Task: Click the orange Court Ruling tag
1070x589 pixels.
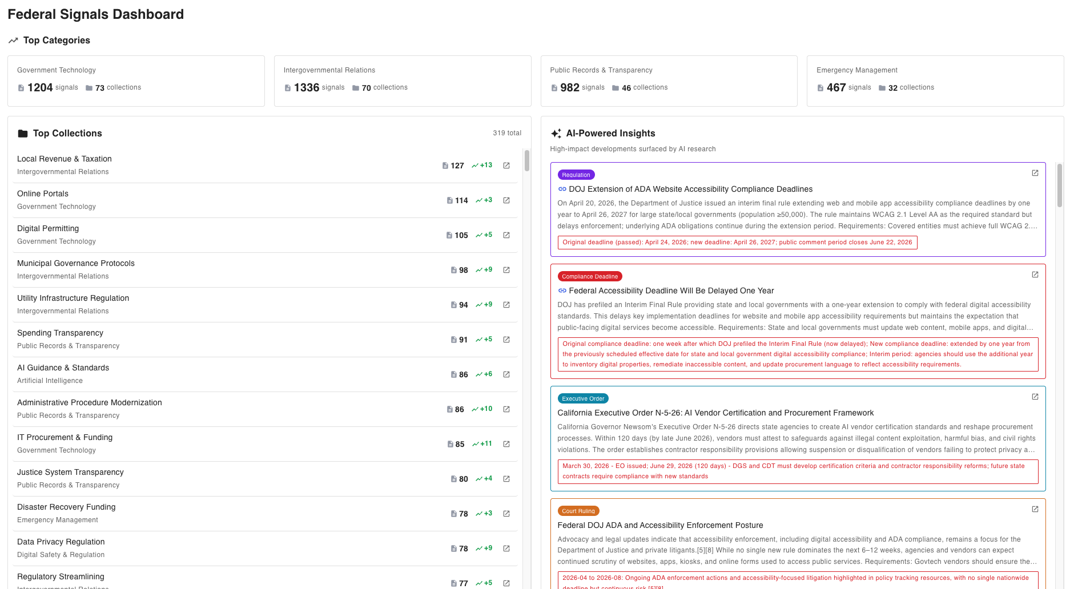Action: pyautogui.click(x=578, y=511)
